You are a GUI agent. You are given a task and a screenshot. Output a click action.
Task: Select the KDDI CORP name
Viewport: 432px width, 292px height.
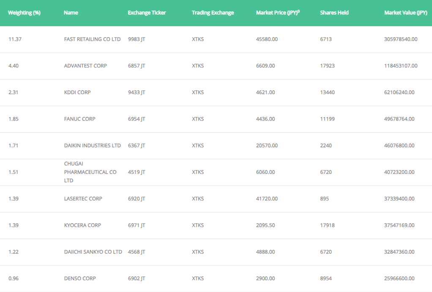click(77, 92)
